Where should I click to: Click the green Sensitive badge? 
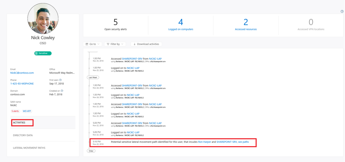(x=43, y=53)
